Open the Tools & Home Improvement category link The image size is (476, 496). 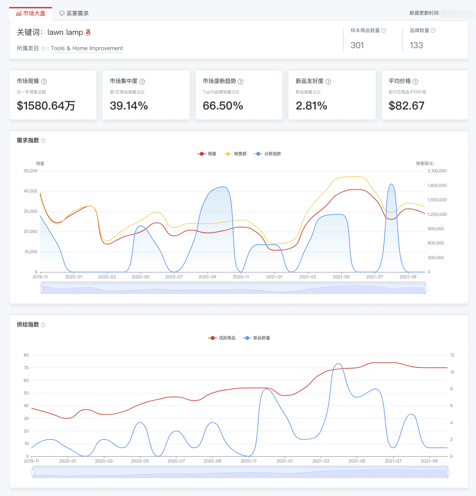87,48
